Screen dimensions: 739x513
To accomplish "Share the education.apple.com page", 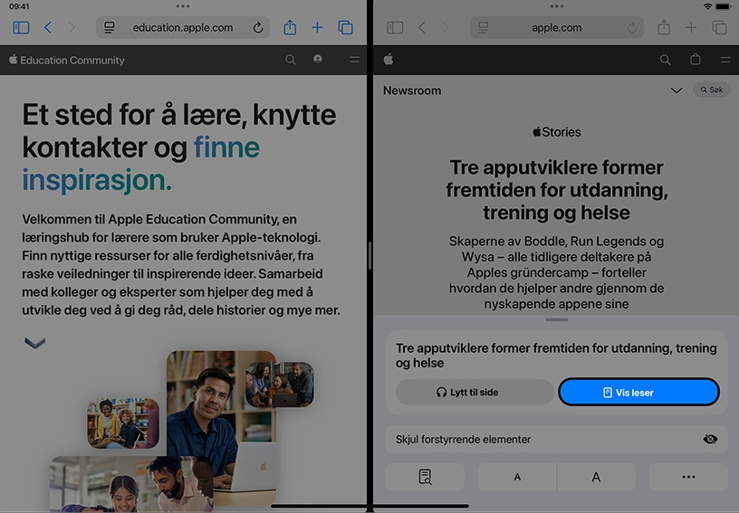I will coord(290,27).
